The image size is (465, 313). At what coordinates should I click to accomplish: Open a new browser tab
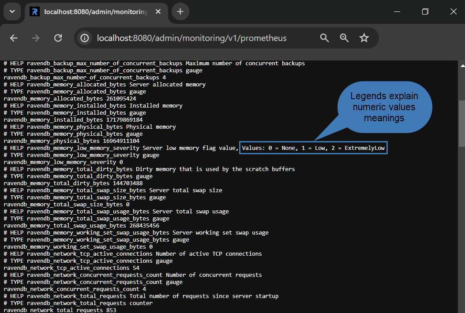pos(180,11)
